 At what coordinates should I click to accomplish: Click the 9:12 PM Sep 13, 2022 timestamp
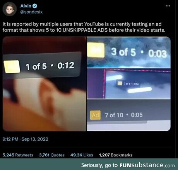pyautogui.click(x=25, y=139)
